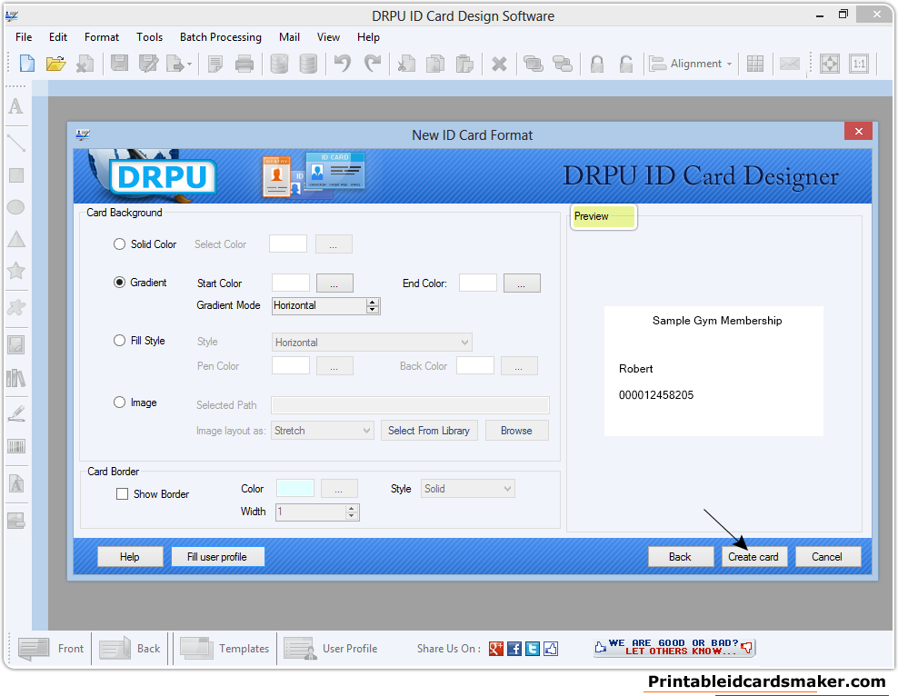Click the Lock padlock icon
This screenshot has width=898, height=696.
coord(597,64)
